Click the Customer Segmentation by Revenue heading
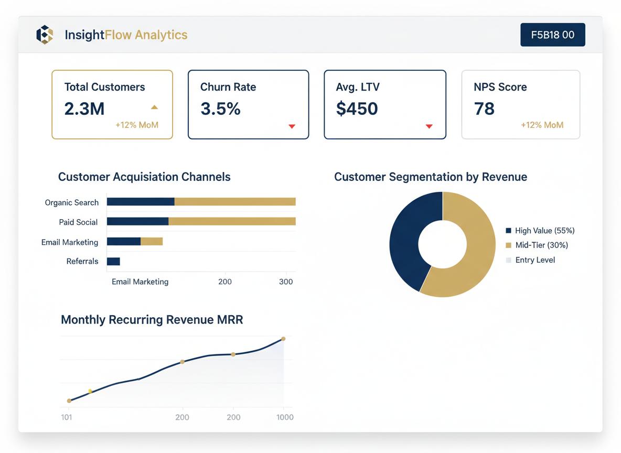 [x=431, y=177]
